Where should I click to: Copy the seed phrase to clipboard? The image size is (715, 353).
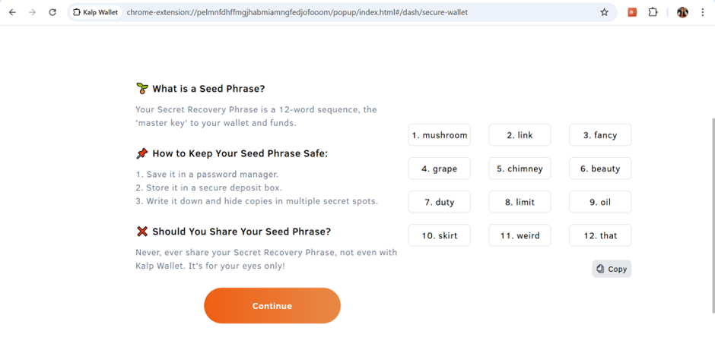coord(612,269)
